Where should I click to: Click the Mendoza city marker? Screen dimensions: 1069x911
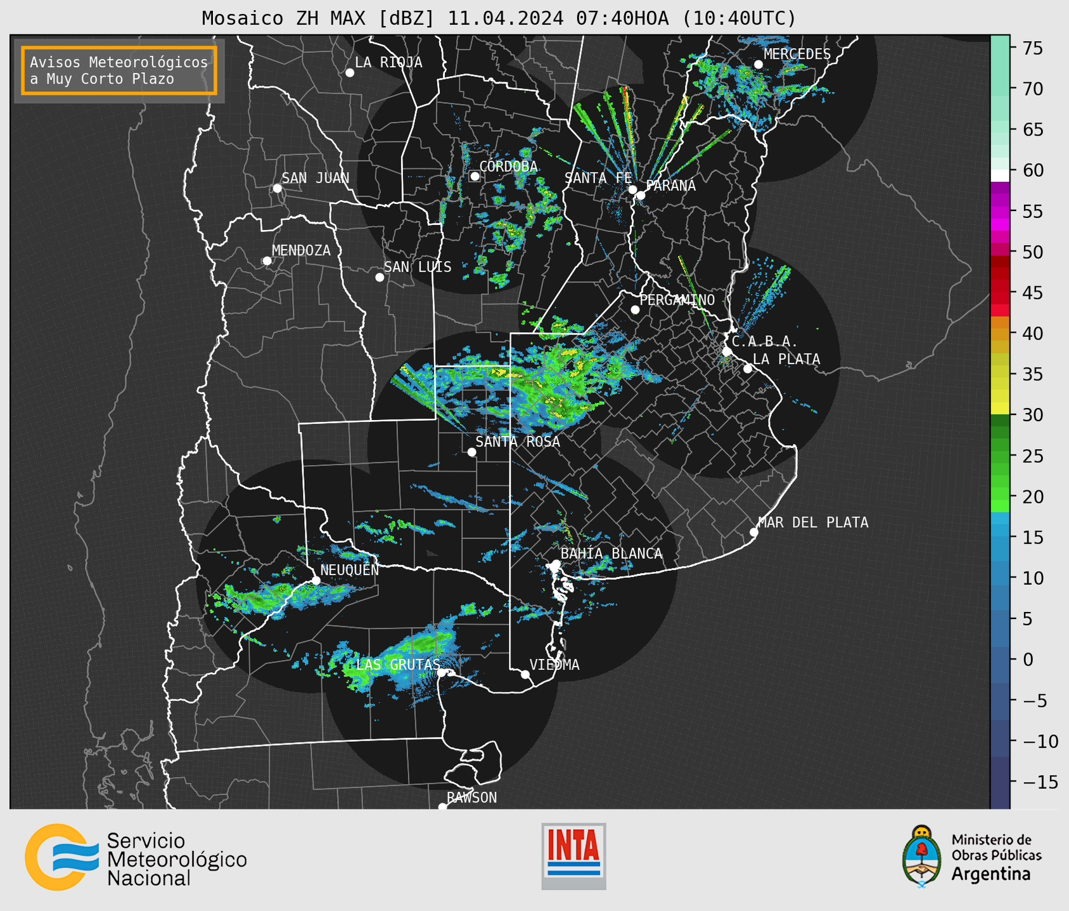click(x=267, y=261)
